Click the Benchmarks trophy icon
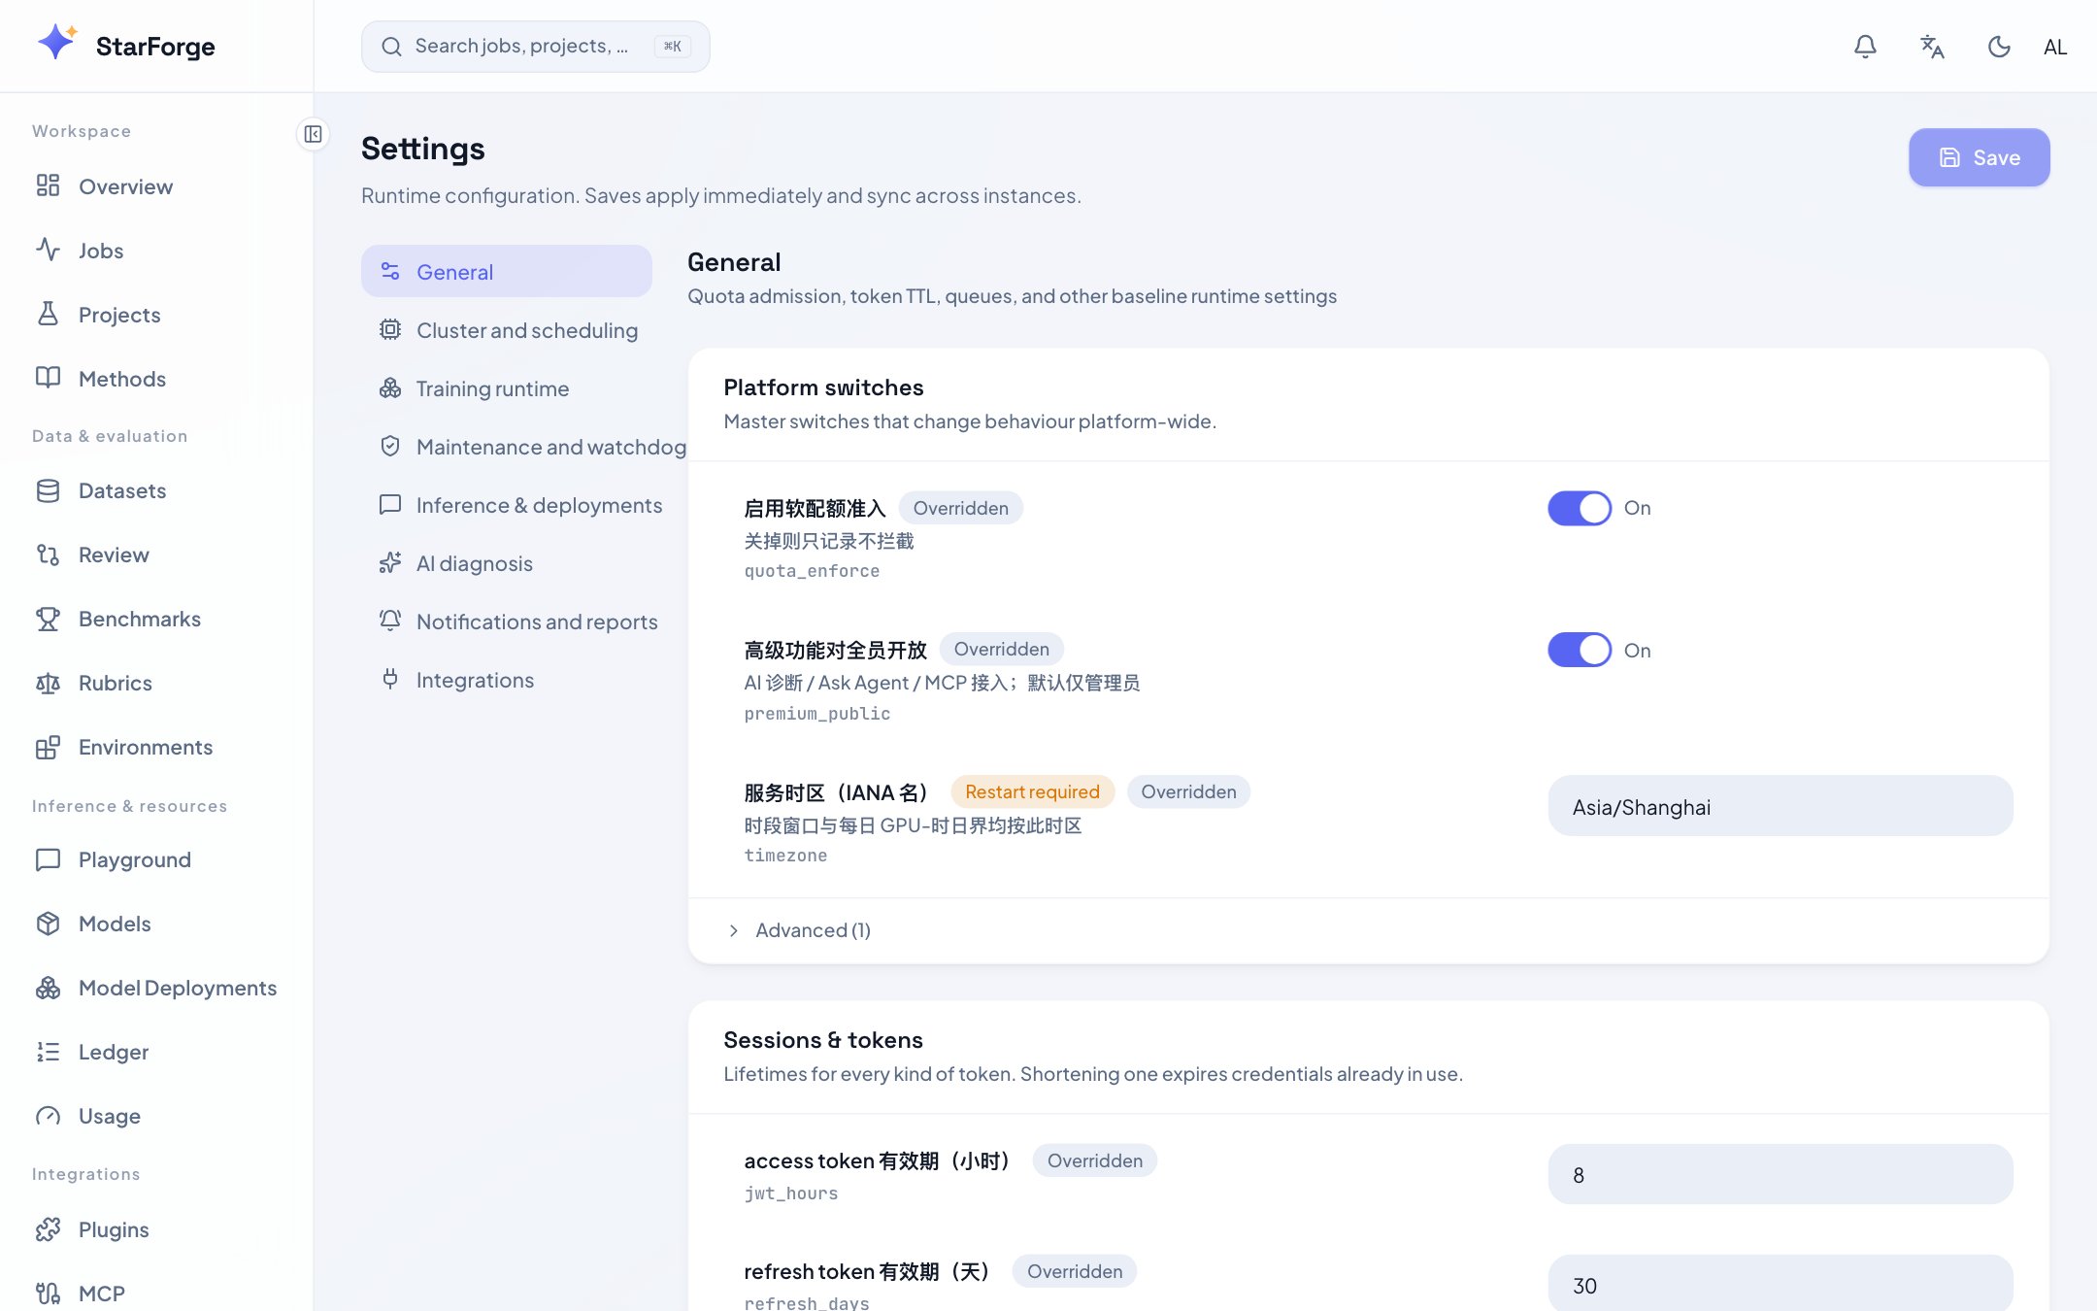The height and width of the screenshot is (1311, 2097). click(48, 619)
